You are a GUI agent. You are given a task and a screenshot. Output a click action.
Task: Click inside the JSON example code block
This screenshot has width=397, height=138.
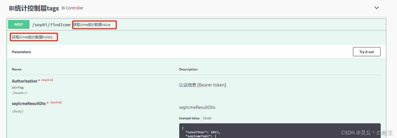(280, 131)
